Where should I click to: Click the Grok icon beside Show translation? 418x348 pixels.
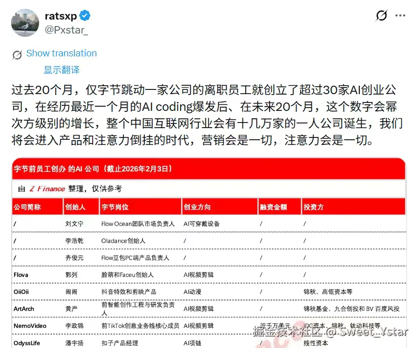pos(16,53)
